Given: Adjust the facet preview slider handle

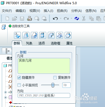Looking at the screenshot, I should click(53, 85).
